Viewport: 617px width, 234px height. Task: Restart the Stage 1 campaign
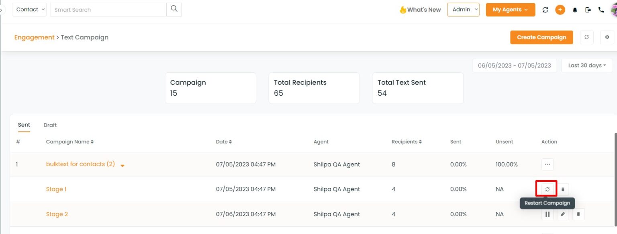pyautogui.click(x=547, y=189)
